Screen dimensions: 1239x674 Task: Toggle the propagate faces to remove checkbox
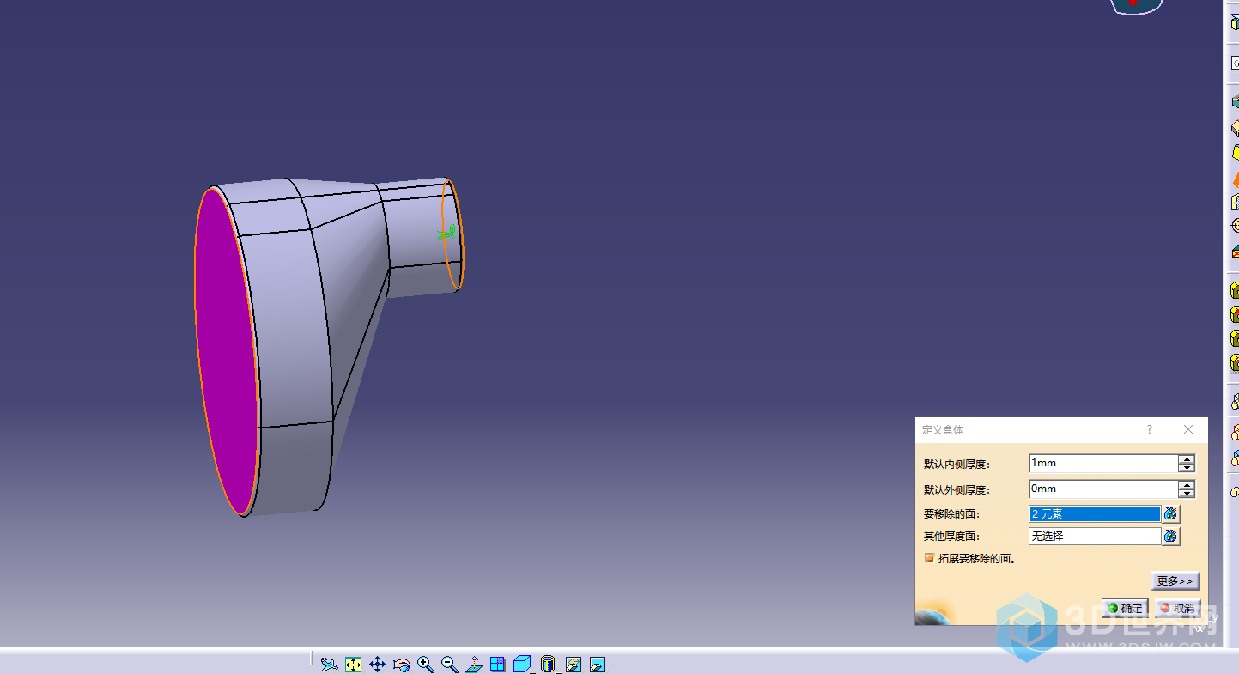pyautogui.click(x=929, y=558)
